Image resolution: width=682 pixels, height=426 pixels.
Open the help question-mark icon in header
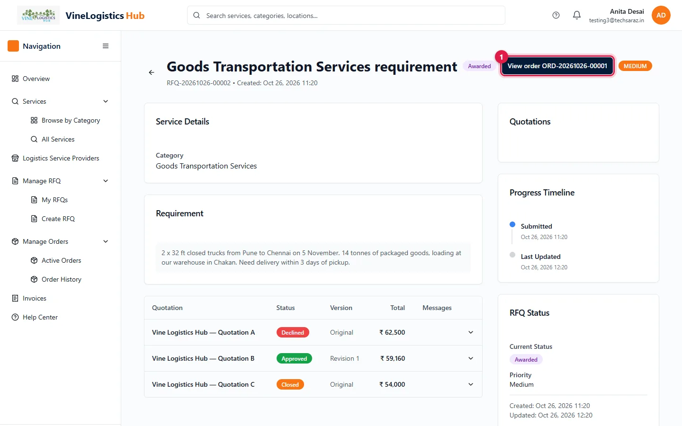point(556,15)
